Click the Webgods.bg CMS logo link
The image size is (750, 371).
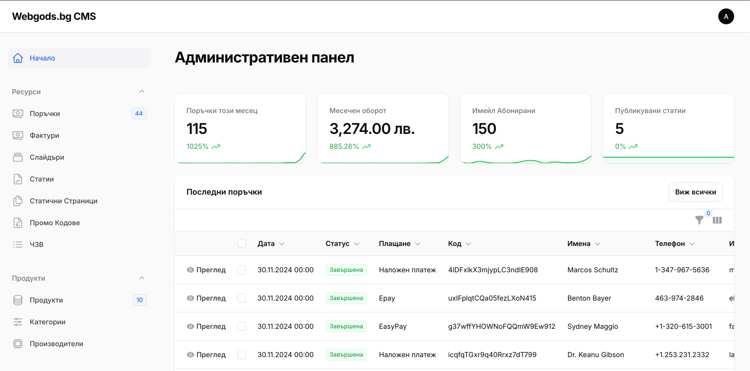(54, 16)
